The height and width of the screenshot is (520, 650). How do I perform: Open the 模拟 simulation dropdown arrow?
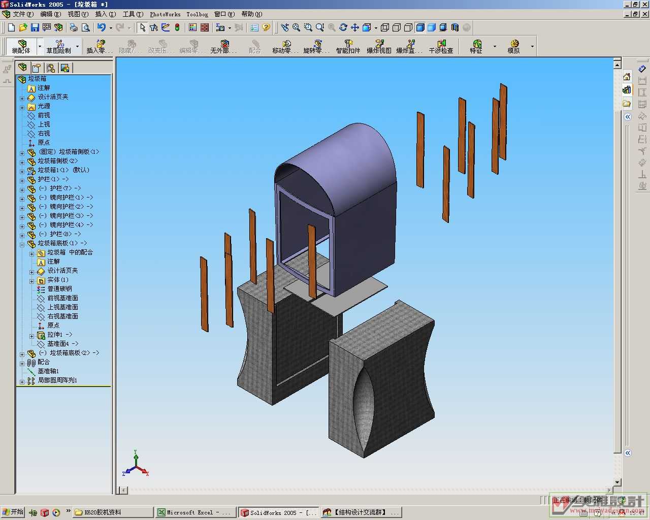pyautogui.click(x=532, y=46)
